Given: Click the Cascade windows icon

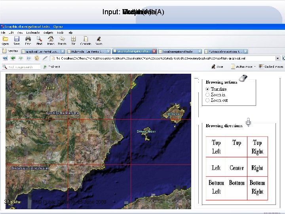Looking at the screenshot, I should point(86,39).
